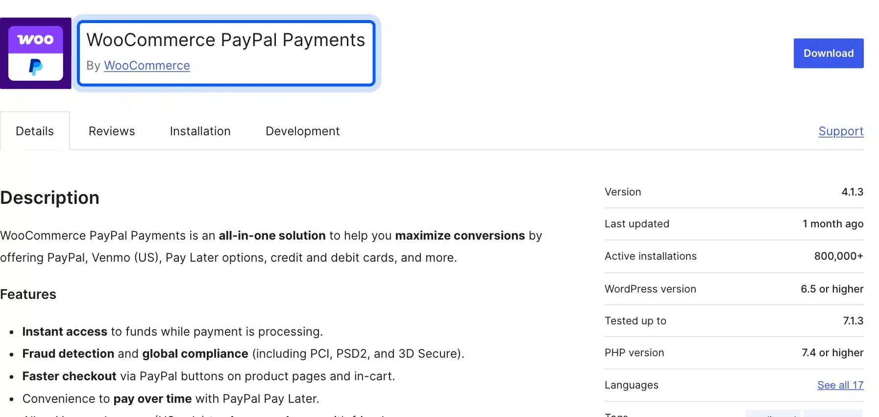Open the Installation tab
The width and height of the screenshot is (879, 417).
(x=200, y=131)
